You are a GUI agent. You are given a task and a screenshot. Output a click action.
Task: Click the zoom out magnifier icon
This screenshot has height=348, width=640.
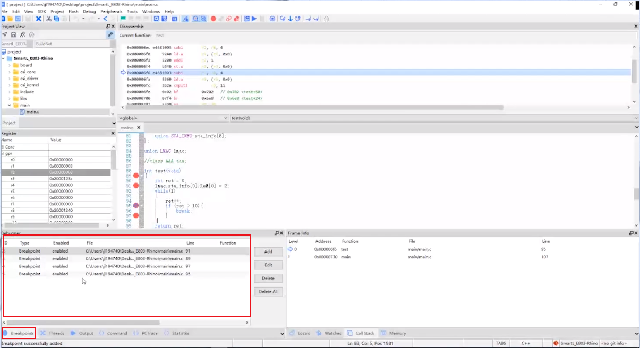click(203, 19)
